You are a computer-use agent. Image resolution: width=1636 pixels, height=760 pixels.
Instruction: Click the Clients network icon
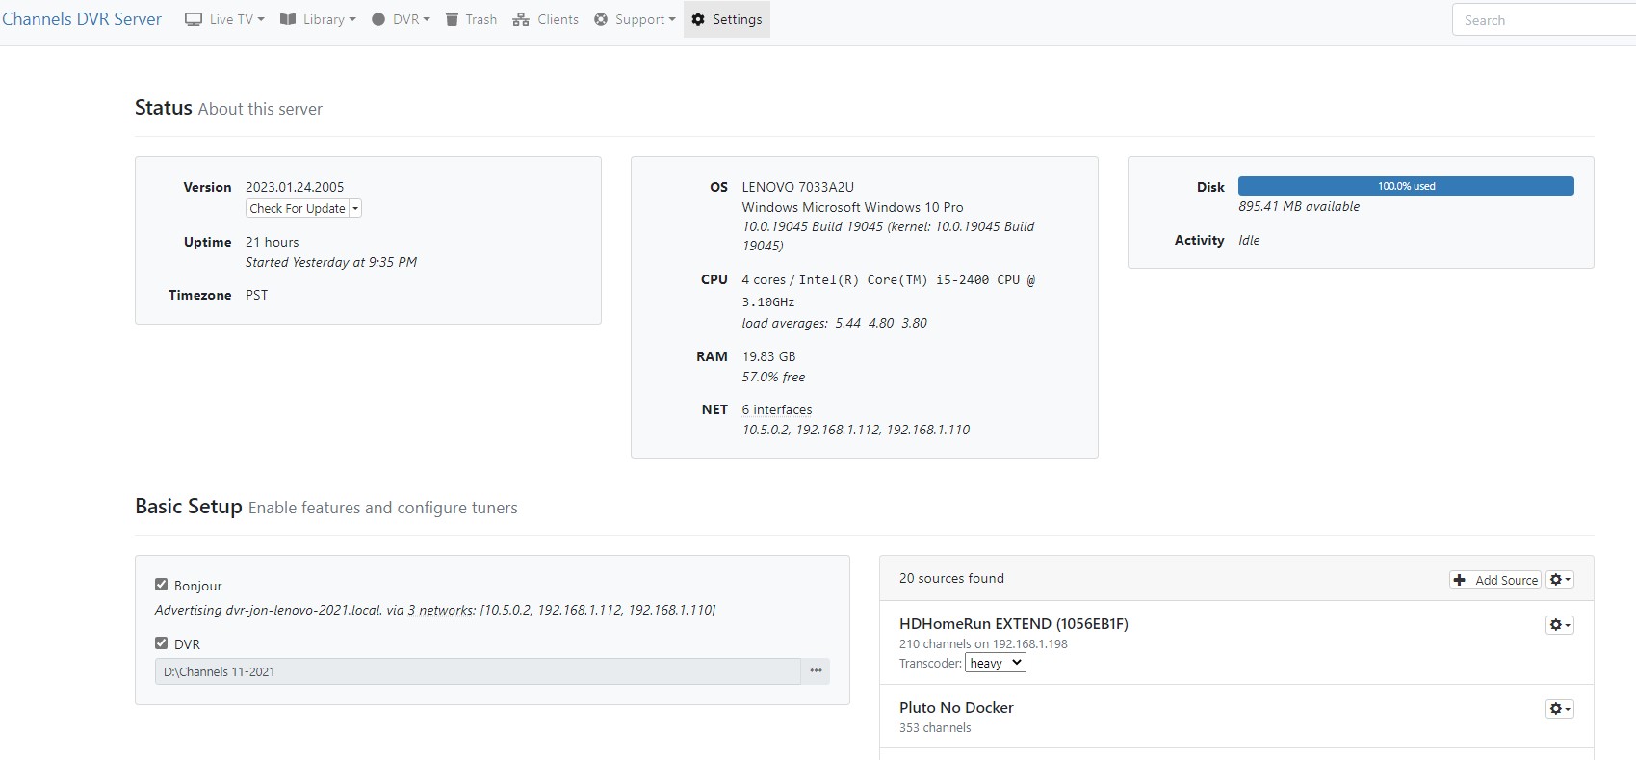coord(521,19)
